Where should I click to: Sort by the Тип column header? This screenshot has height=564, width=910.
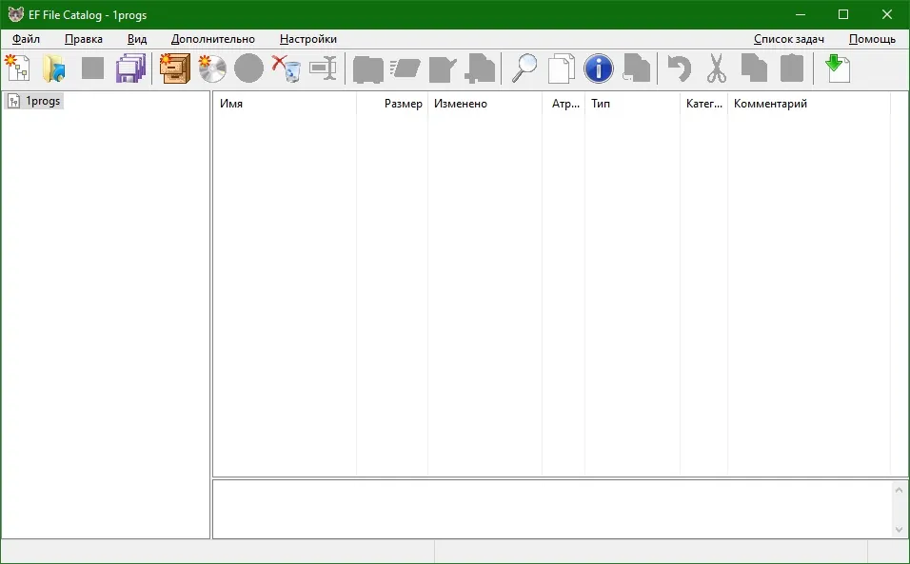[632, 104]
